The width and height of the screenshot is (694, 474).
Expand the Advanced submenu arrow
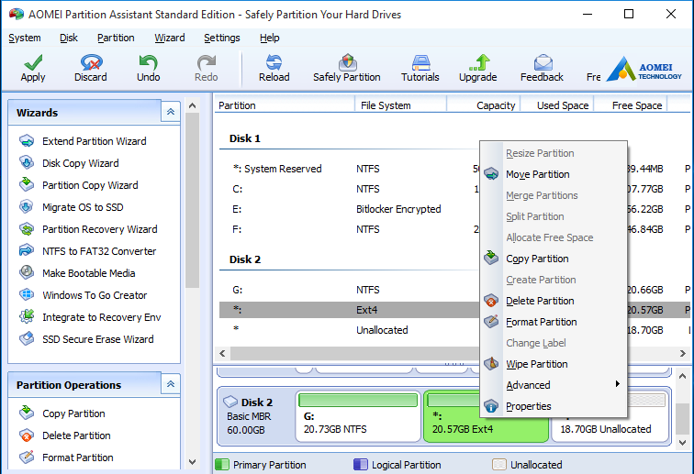pyautogui.click(x=618, y=384)
